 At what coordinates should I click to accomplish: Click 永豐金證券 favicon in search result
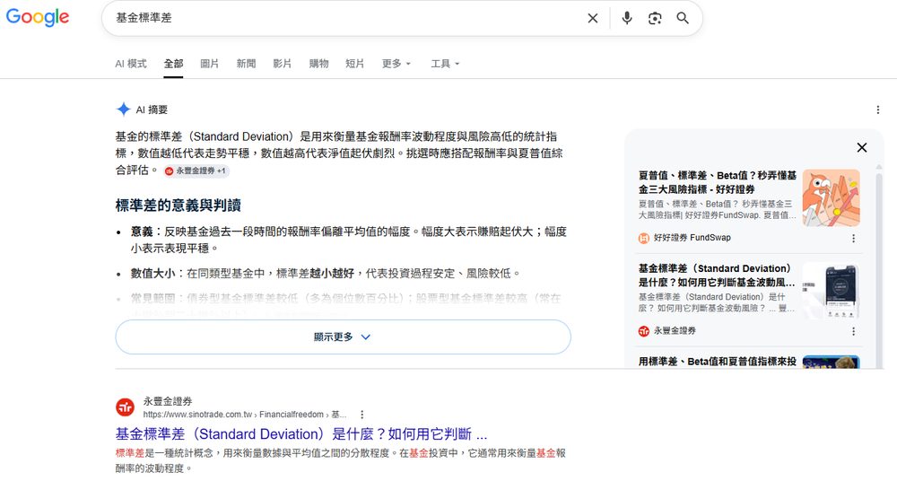pyautogui.click(x=126, y=407)
